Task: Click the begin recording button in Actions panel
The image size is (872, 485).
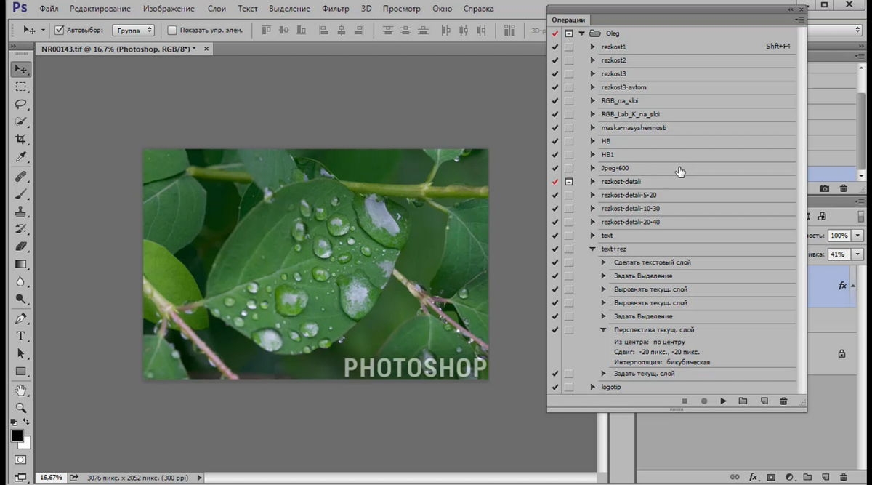Action: pos(703,401)
